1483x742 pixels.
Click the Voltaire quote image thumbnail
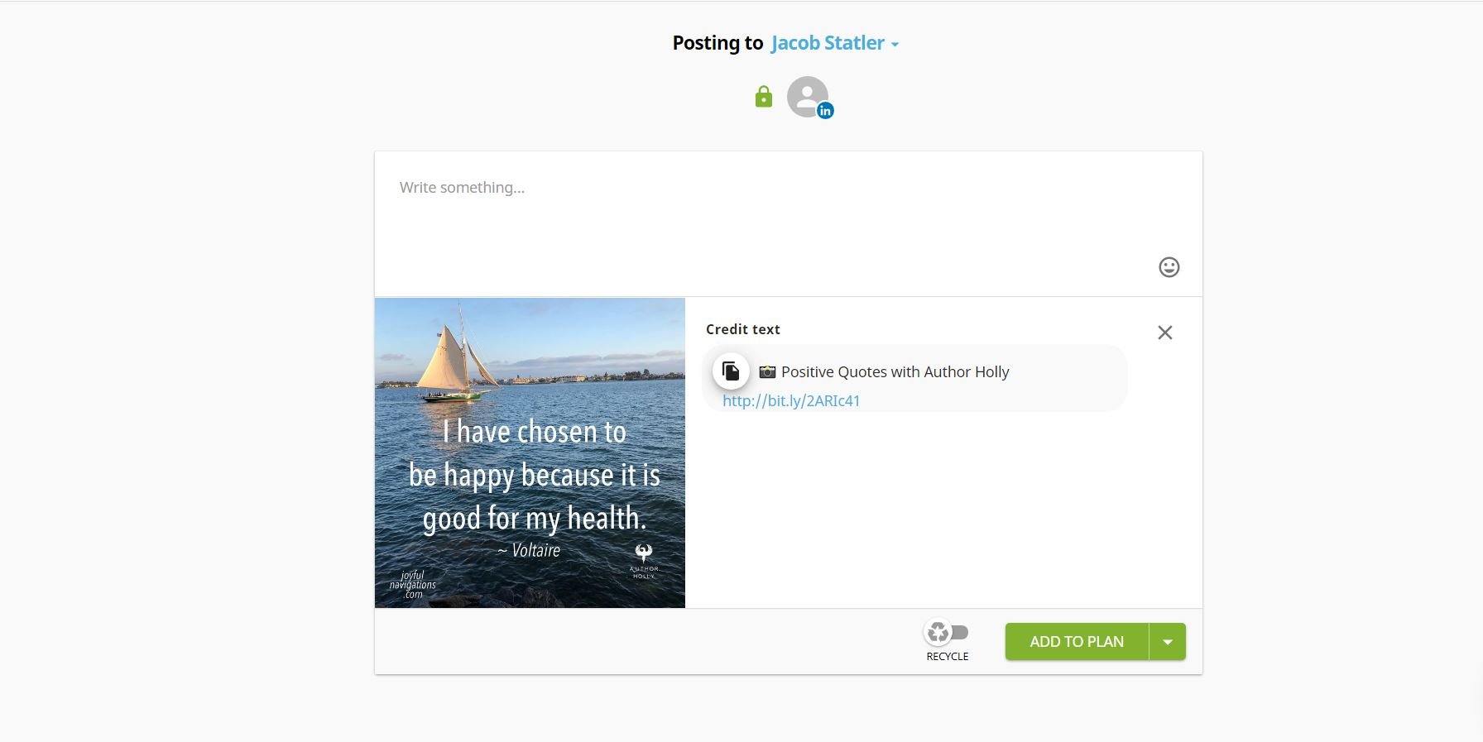[x=530, y=452]
